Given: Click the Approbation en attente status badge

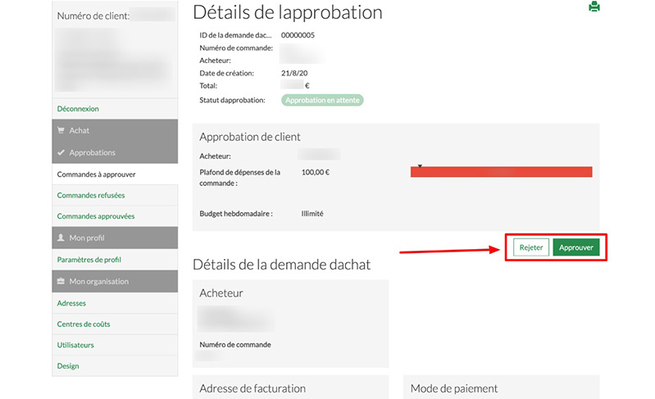Looking at the screenshot, I should (322, 100).
